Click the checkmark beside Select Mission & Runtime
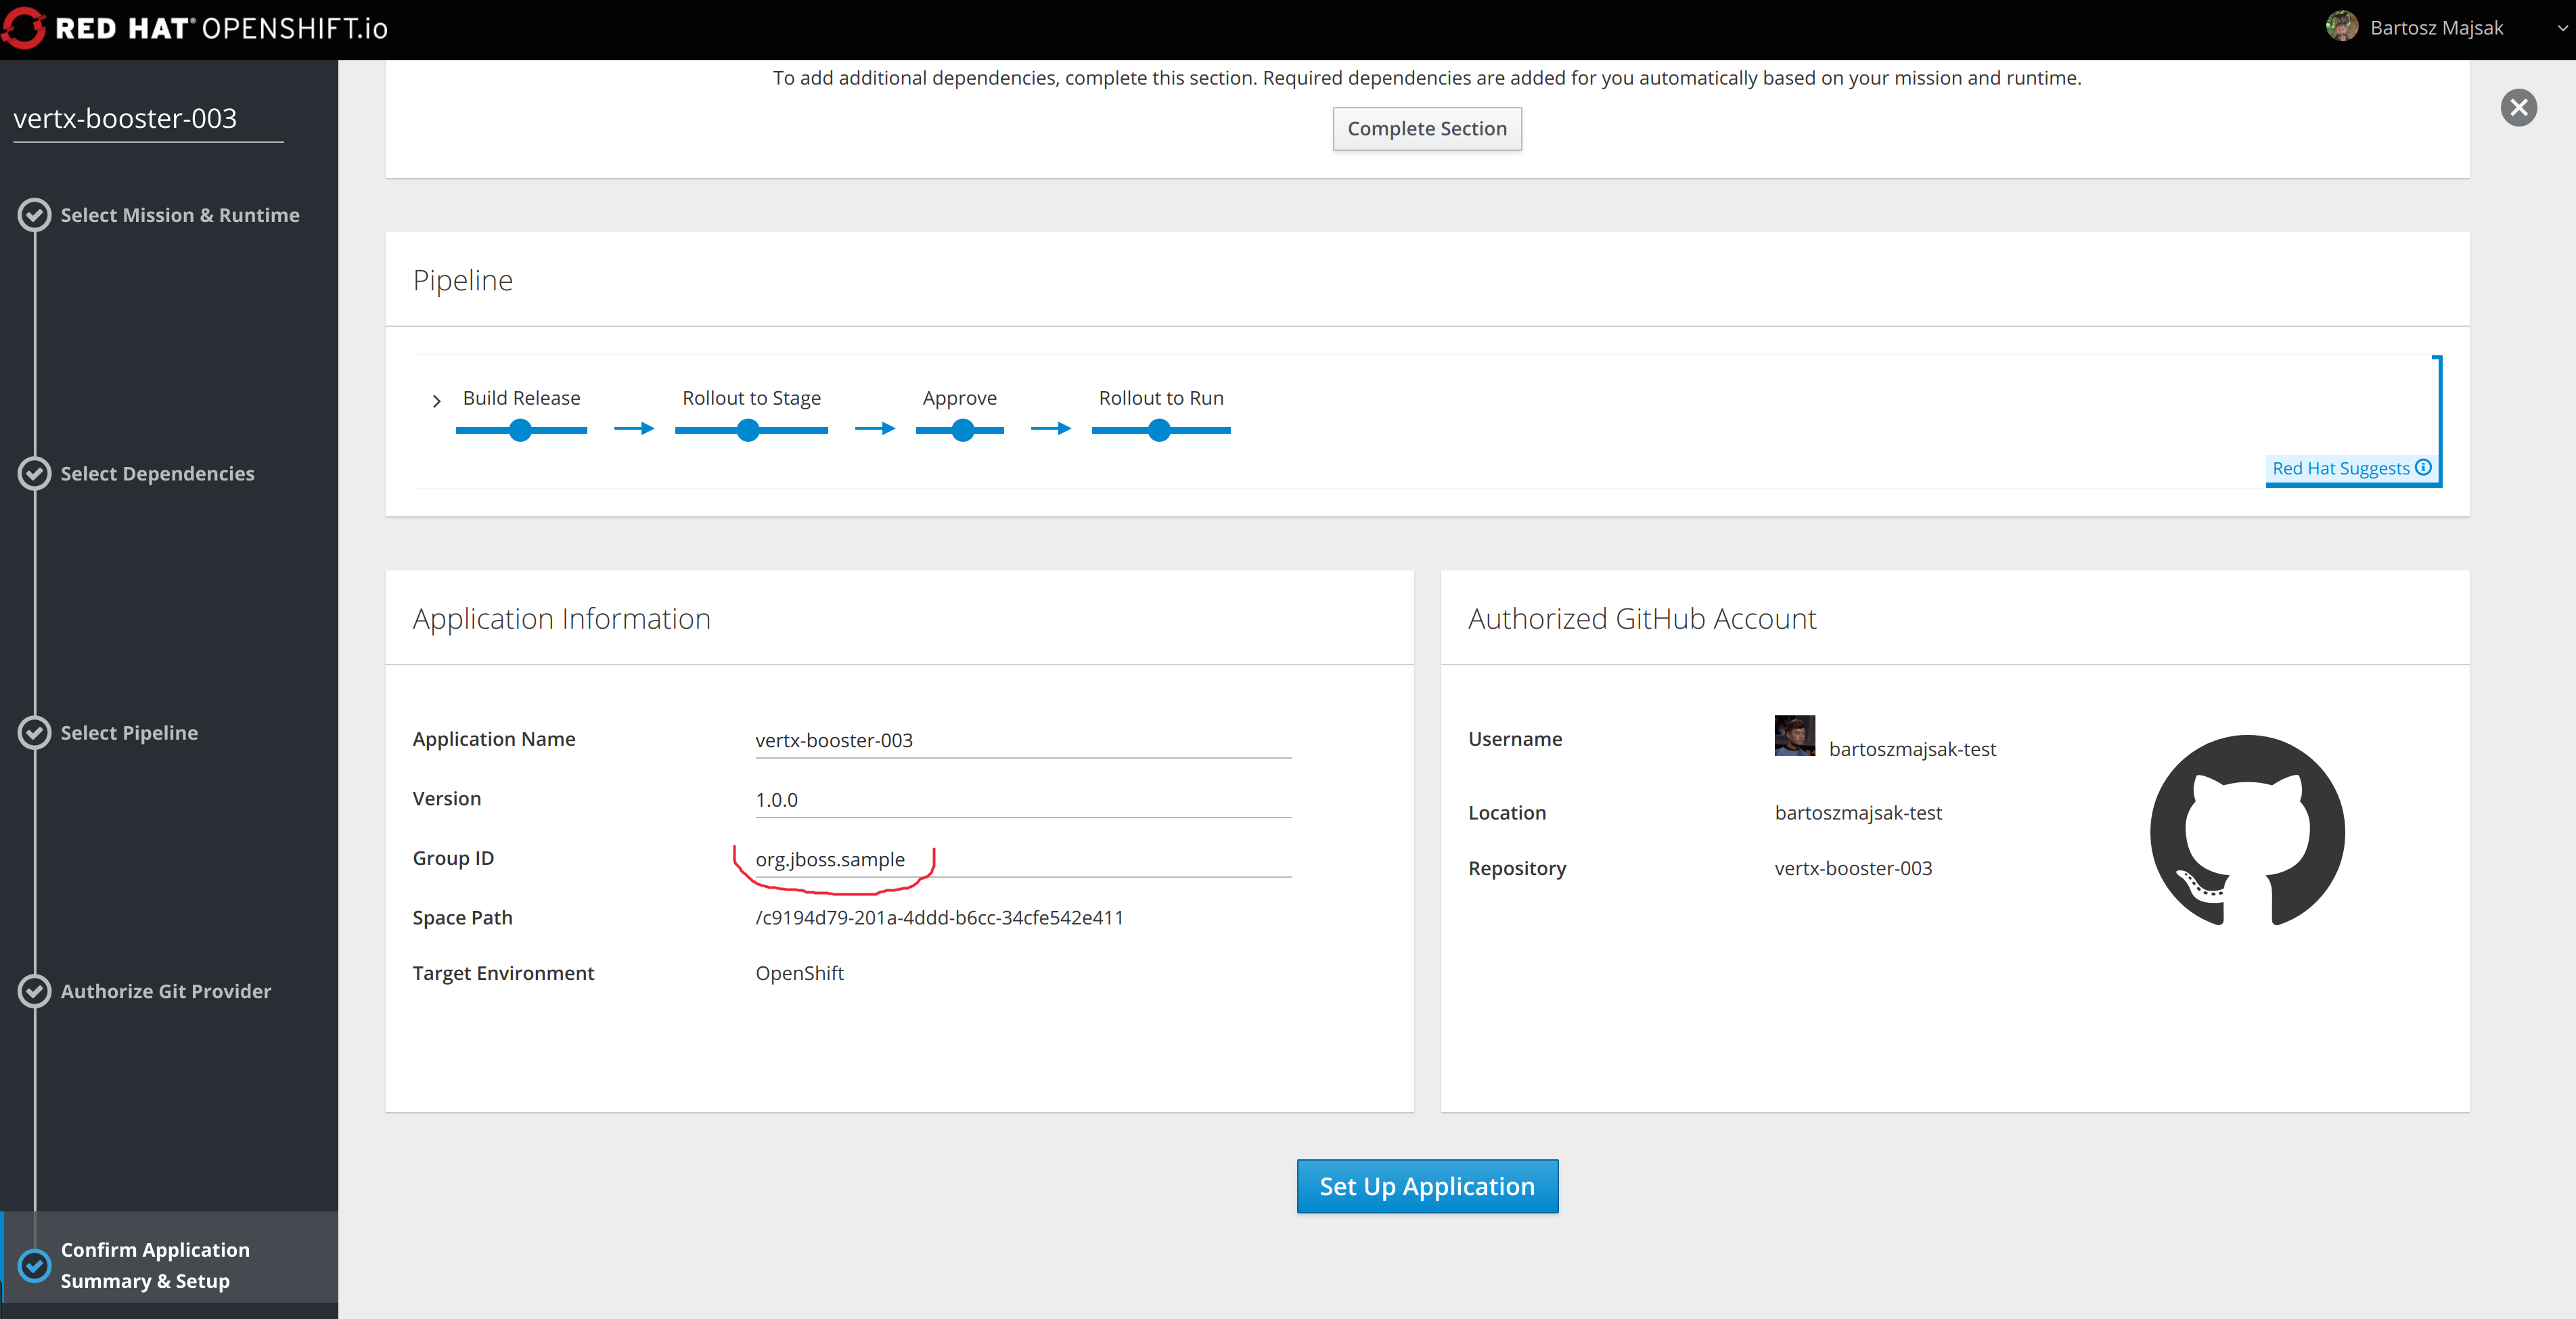 (x=34, y=214)
